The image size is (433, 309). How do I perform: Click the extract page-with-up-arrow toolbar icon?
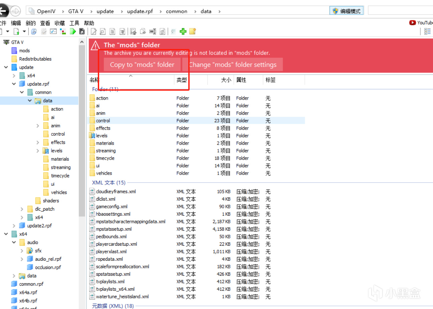(x=133, y=31)
